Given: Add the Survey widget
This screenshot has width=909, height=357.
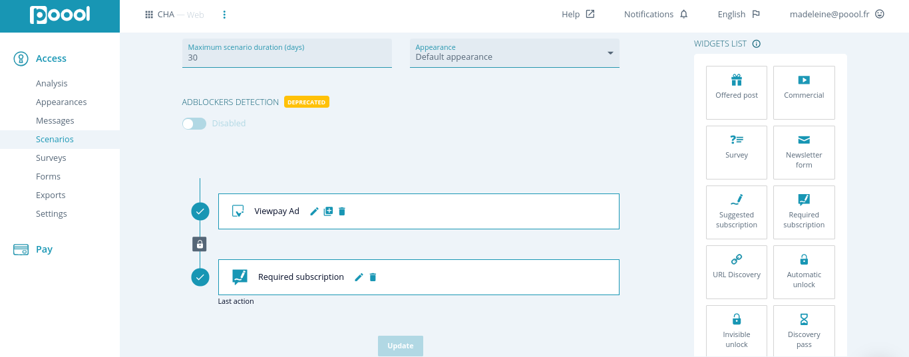Looking at the screenshot, I should point(737,152).
